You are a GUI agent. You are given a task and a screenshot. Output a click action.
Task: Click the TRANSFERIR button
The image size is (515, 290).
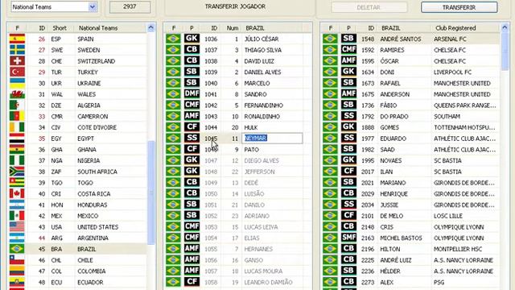(459, 7)
